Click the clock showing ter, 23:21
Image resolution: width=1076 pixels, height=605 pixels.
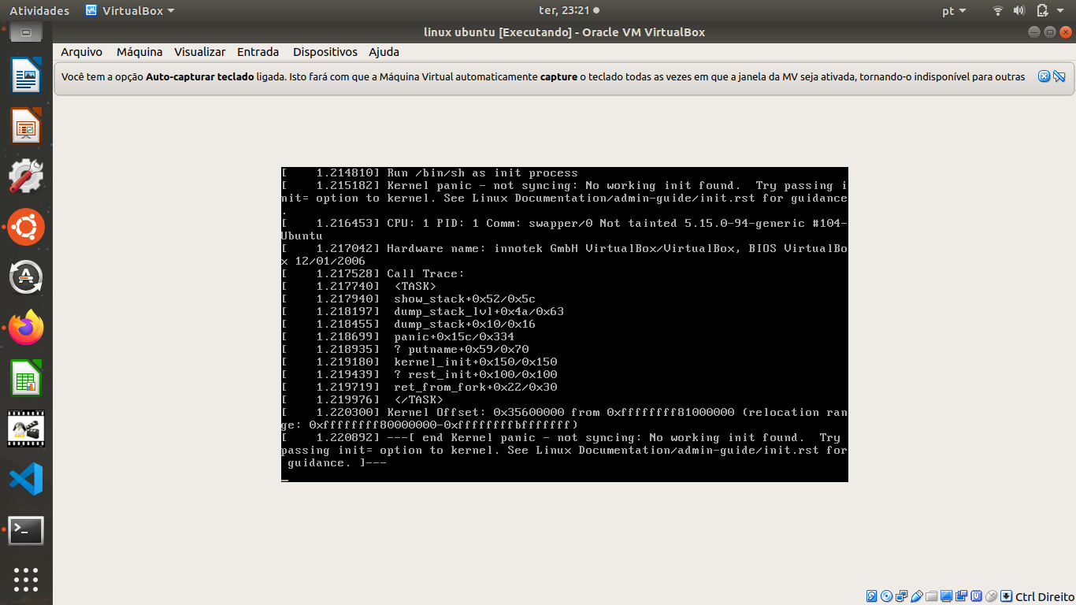(x=564, y=10)
